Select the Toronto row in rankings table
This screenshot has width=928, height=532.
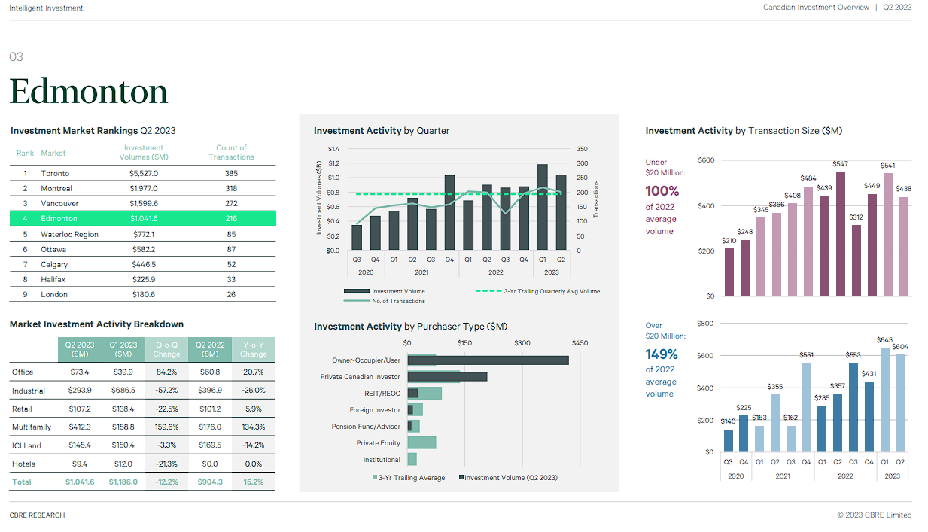[x=143, y=173]
